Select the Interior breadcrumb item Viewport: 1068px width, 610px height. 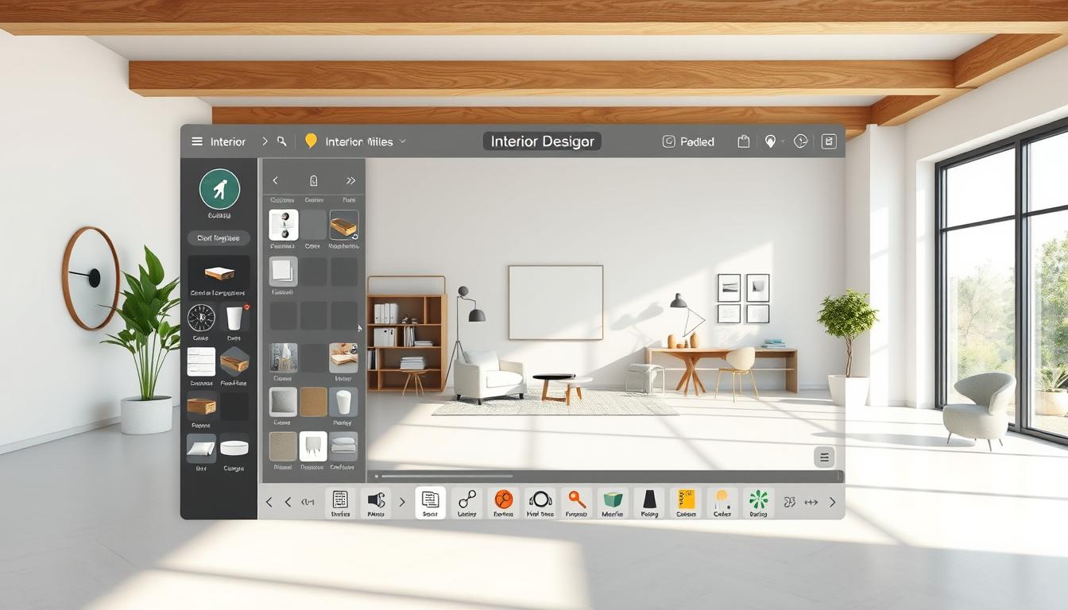[x=227, y=141]
